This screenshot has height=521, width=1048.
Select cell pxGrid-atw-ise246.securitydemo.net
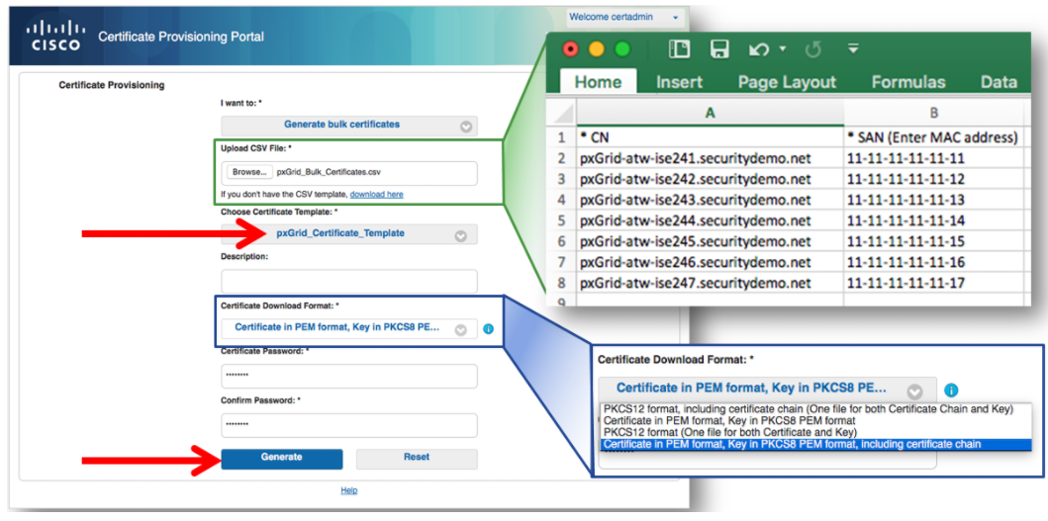[x=710, y=262]
